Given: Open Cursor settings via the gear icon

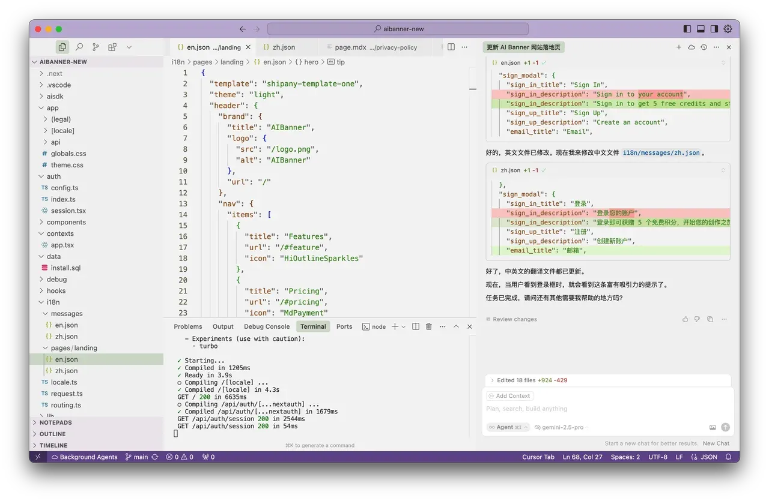Looking at the screenshot, I should [x=728, y=29].
